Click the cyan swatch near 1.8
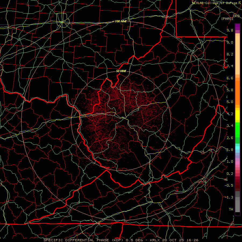 [x=237, y=148]
